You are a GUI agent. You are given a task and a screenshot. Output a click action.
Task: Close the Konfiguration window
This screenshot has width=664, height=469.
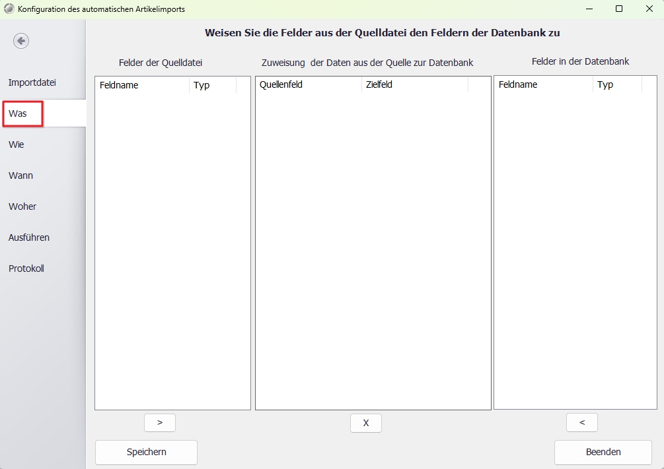pyautogui.click(x=649, y=9)
